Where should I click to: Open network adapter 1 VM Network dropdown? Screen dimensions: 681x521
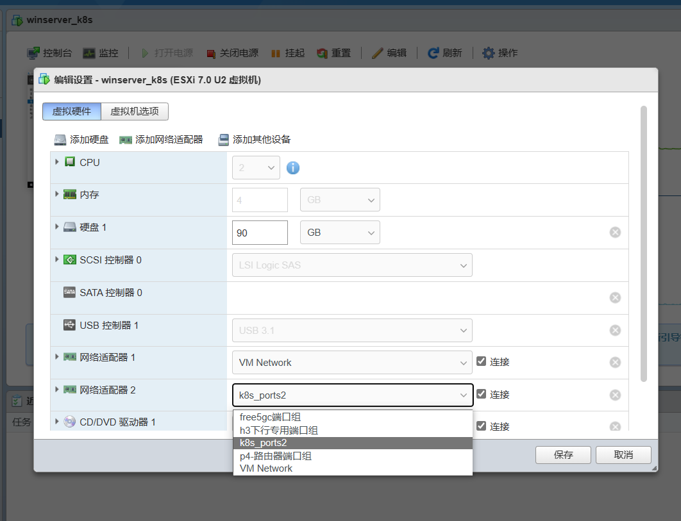point(352,363)
